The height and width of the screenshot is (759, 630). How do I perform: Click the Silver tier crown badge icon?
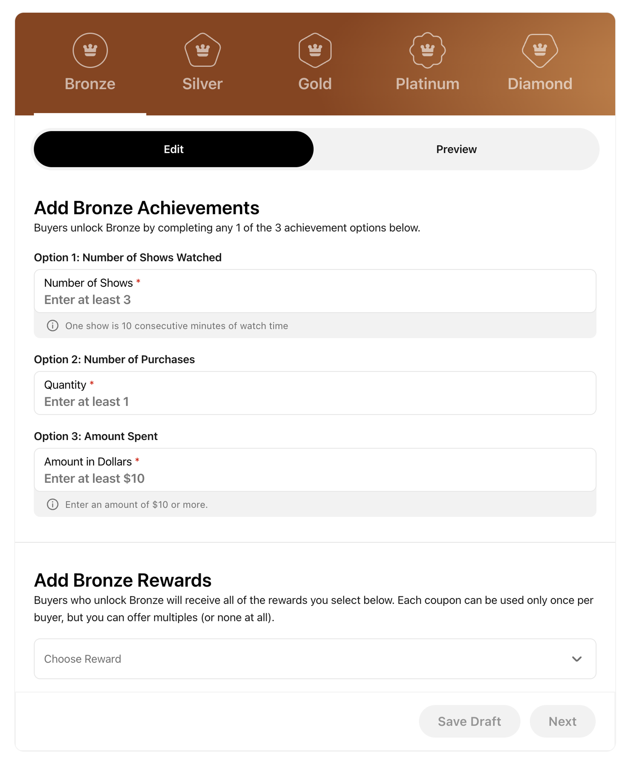[202, 50]
